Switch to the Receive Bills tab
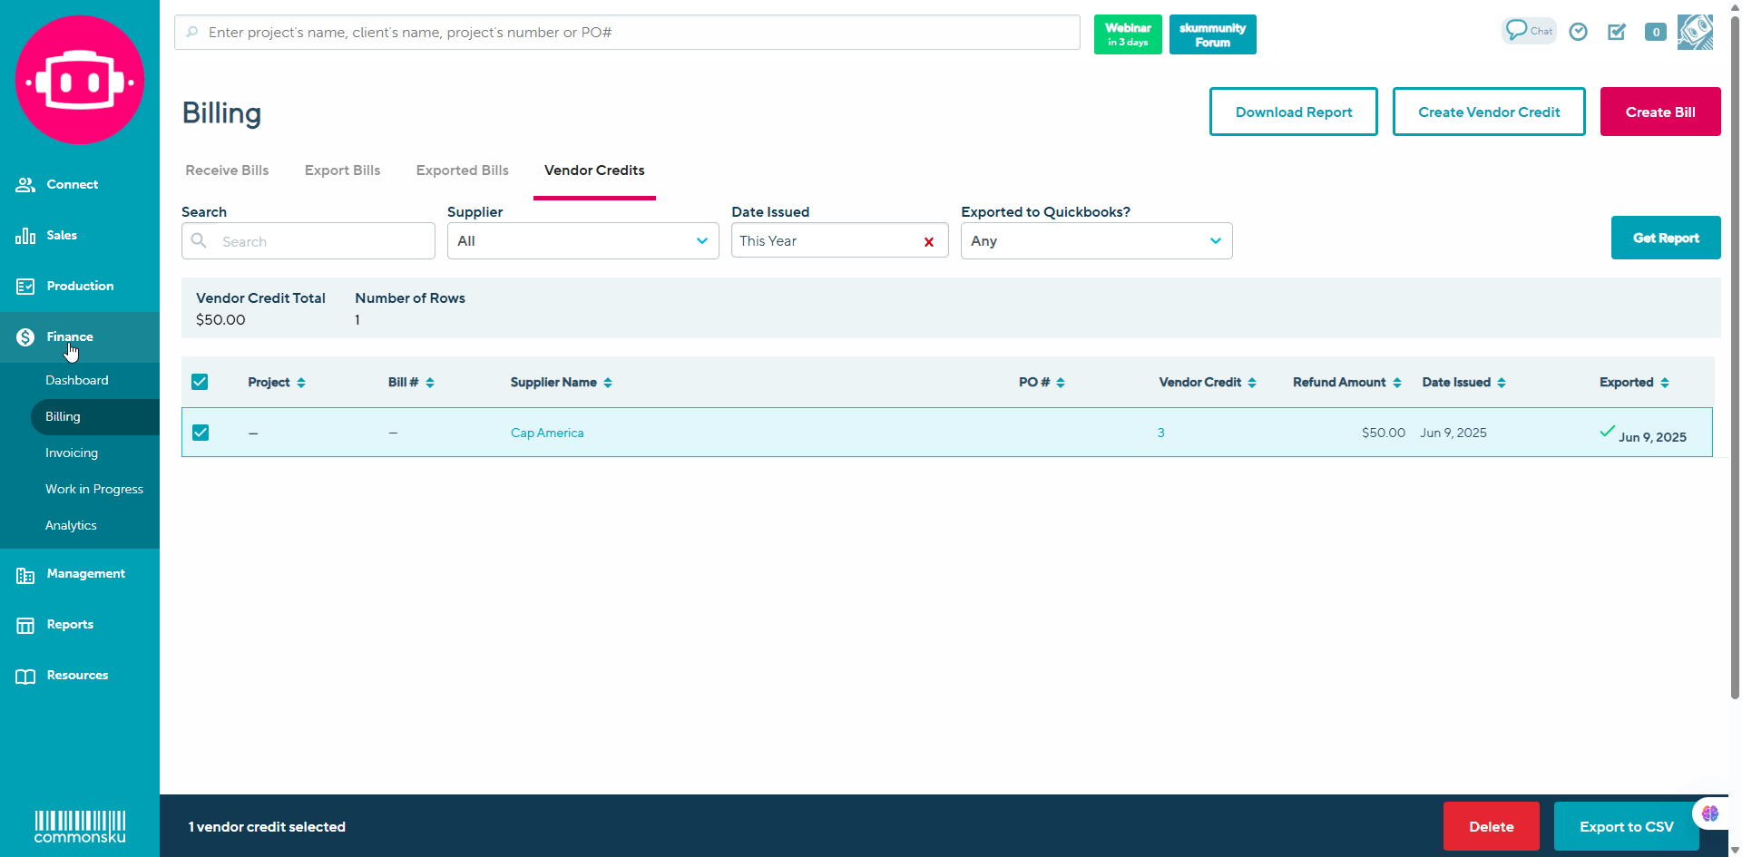 (x=227, y=170)
